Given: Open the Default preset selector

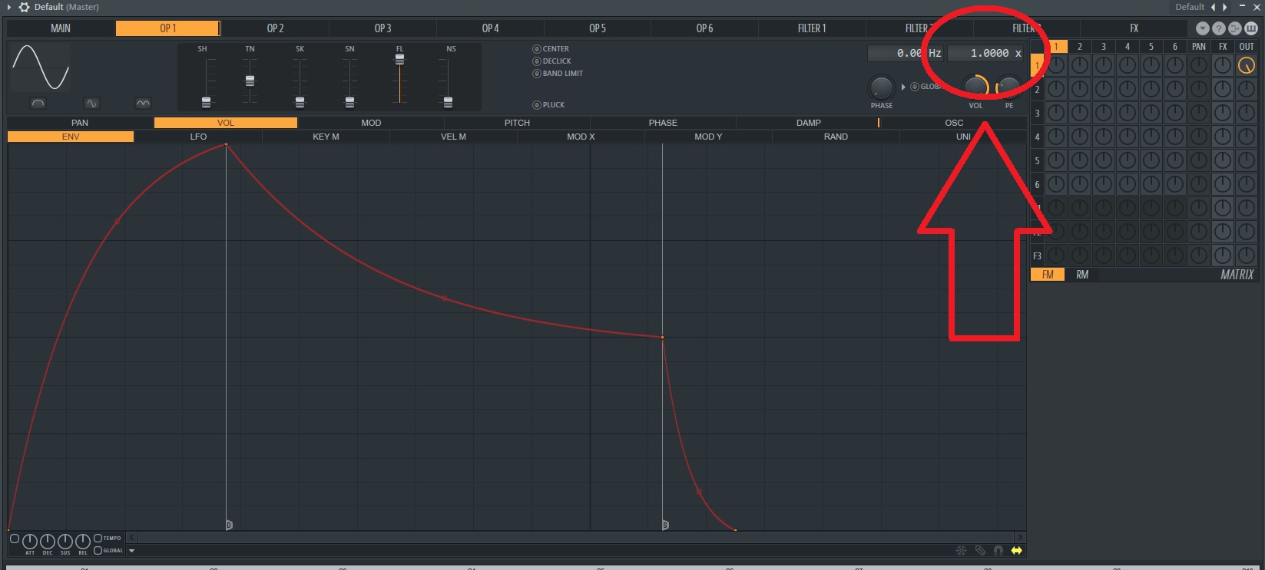Looking at the screenshot, I should 1190,7.
